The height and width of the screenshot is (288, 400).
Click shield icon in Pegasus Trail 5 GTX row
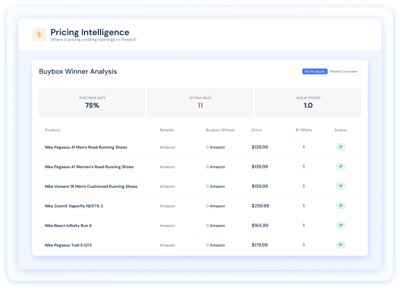click(207, 245)
